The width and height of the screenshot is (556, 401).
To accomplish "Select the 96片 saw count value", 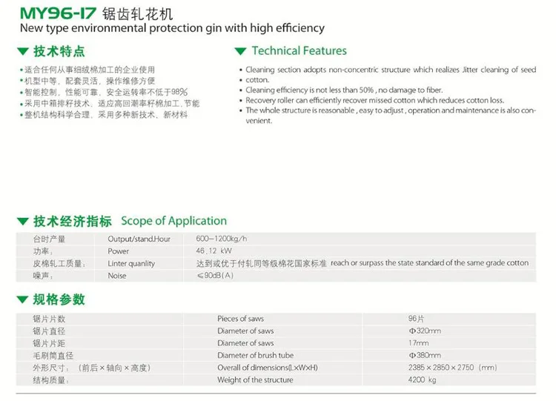I will click(418, 319).
